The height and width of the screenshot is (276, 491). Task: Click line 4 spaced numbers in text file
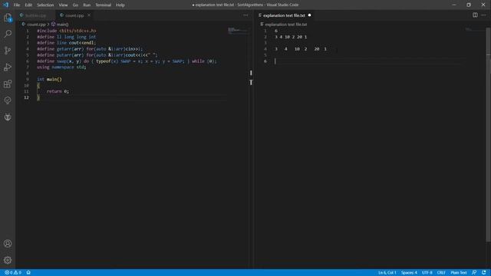pos(301,49)
